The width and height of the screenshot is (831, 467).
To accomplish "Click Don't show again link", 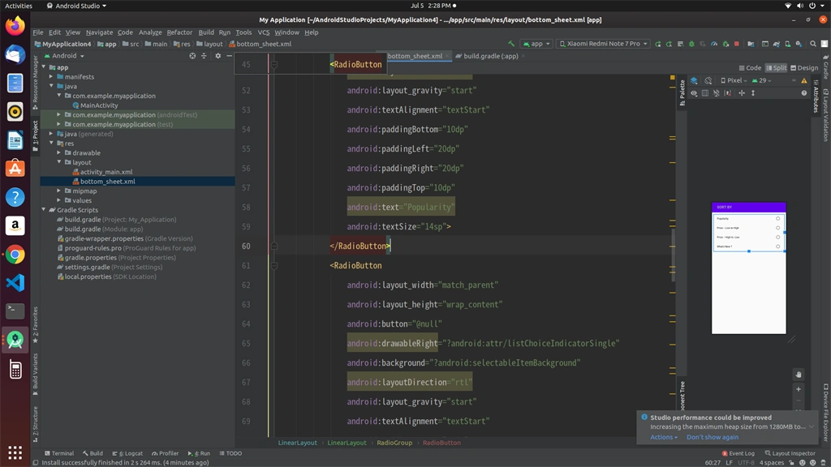I will coord(713,437).
